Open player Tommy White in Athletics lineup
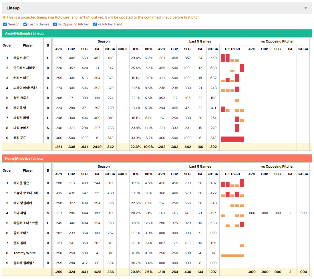 coord(24,253)
